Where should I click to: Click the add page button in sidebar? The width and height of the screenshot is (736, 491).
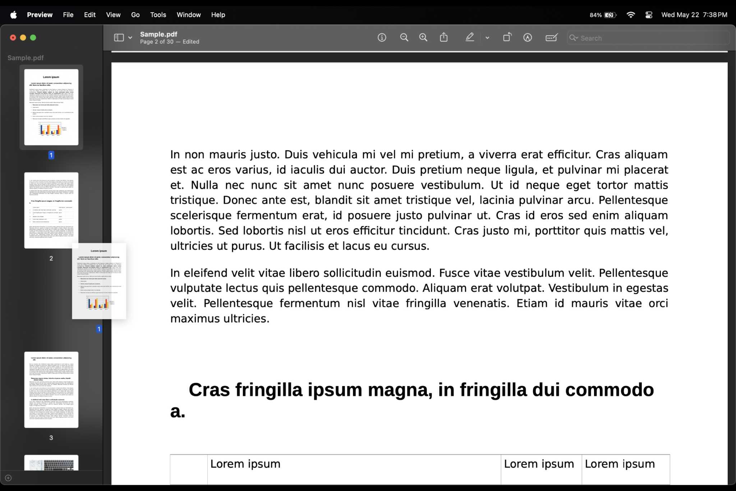click(8, 478)
